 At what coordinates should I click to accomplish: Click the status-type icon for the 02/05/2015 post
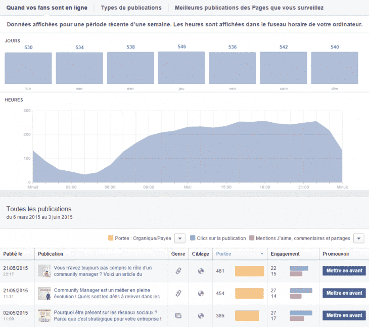coord(178,316)
